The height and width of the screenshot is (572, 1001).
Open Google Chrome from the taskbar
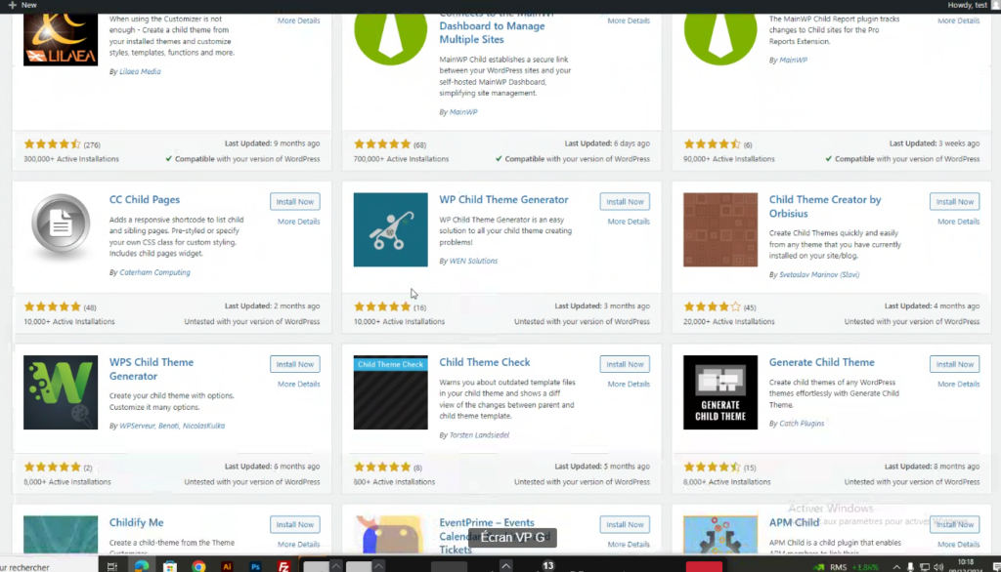point(198,565)
